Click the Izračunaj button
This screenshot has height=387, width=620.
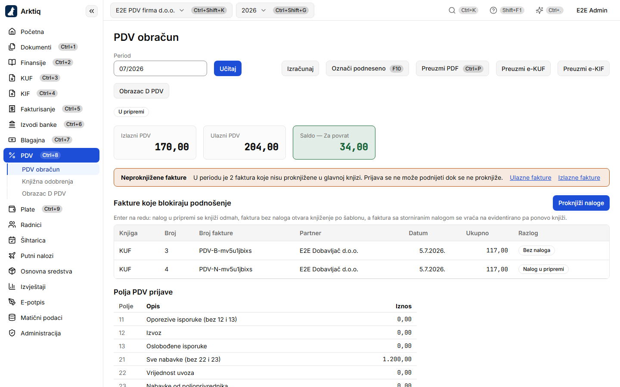click(300, 69)
